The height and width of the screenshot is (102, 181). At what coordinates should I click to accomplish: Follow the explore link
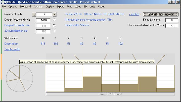tap(134, 14)
